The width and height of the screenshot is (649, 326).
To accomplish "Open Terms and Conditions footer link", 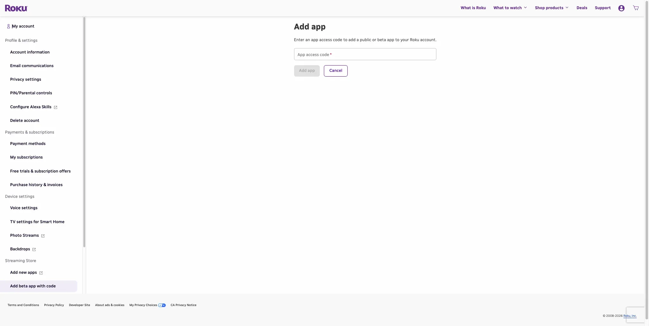I will pos(23,305).
